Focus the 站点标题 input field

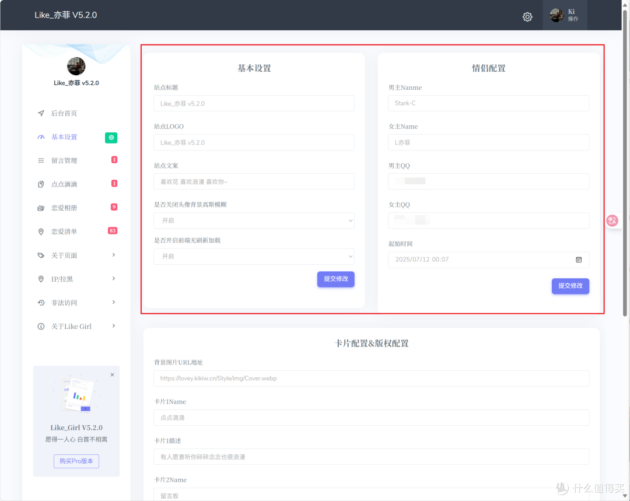click(x=254, y=104)
